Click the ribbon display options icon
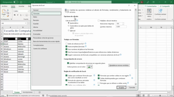174x97 pixels. pos(154,2)
